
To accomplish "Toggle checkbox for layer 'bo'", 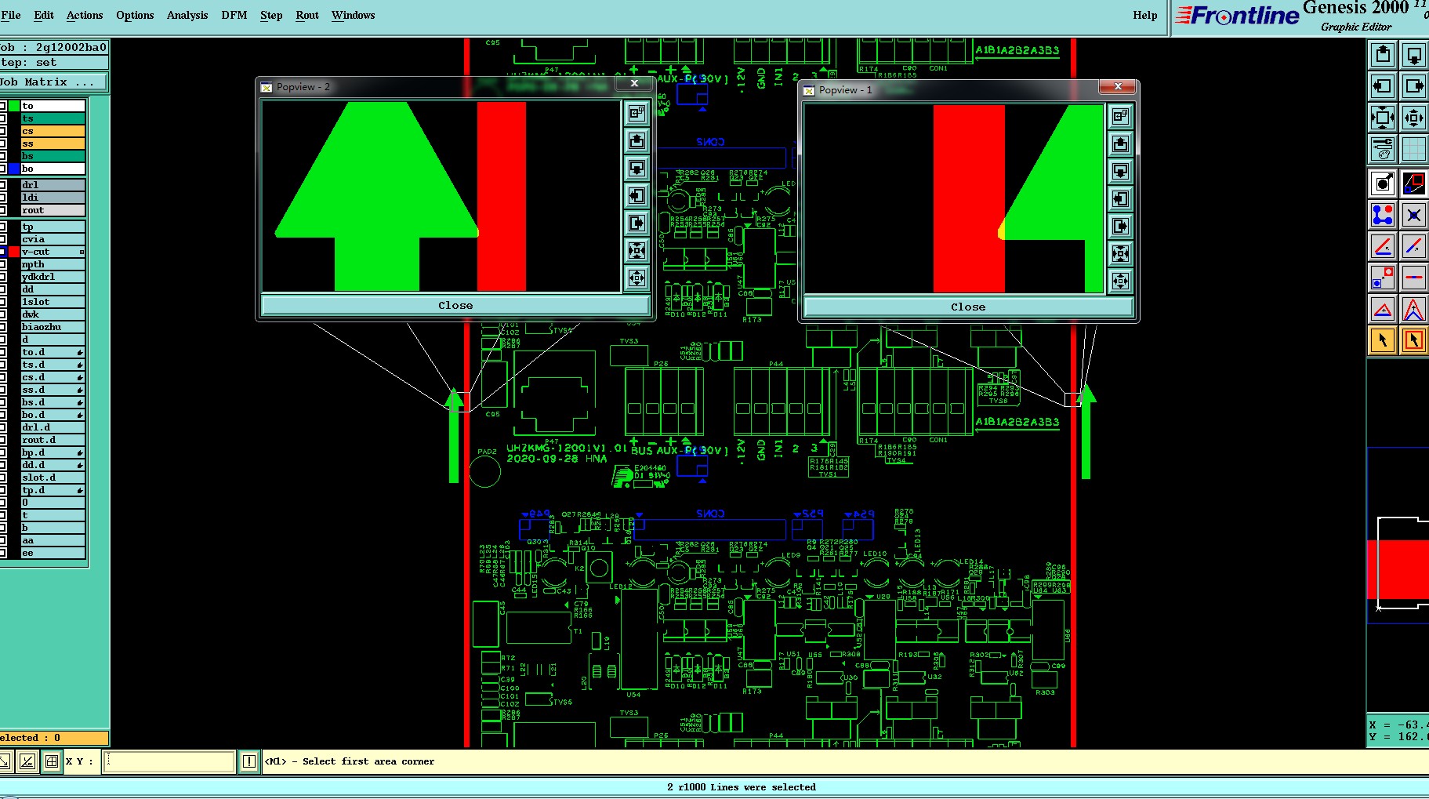I will pyautogui.click(x=3, y=169).
